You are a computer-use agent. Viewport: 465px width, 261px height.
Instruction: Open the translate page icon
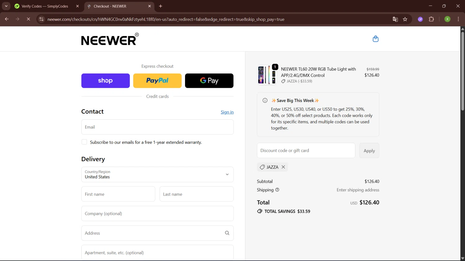coord(395,19)
